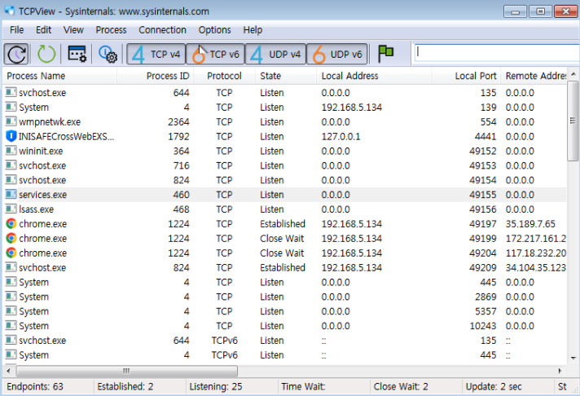Open the View menu
This screenshot has height=396, width=580.
point(73,30)
